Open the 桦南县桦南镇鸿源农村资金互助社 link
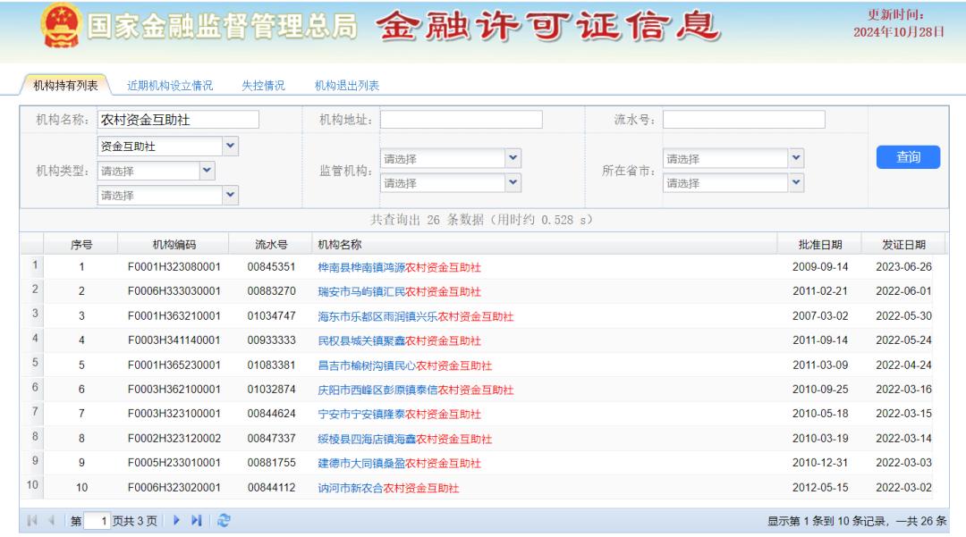The height and width of the screenshot is (537, 966). click(399, 267)
